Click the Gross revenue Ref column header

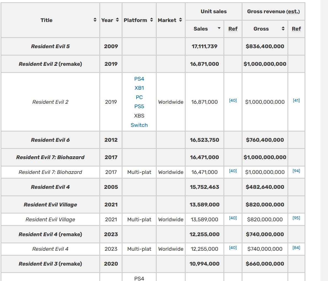pos(296,29)
